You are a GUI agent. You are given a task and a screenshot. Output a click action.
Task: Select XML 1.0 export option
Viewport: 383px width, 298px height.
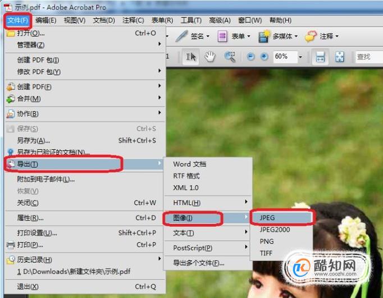[208, 188]
